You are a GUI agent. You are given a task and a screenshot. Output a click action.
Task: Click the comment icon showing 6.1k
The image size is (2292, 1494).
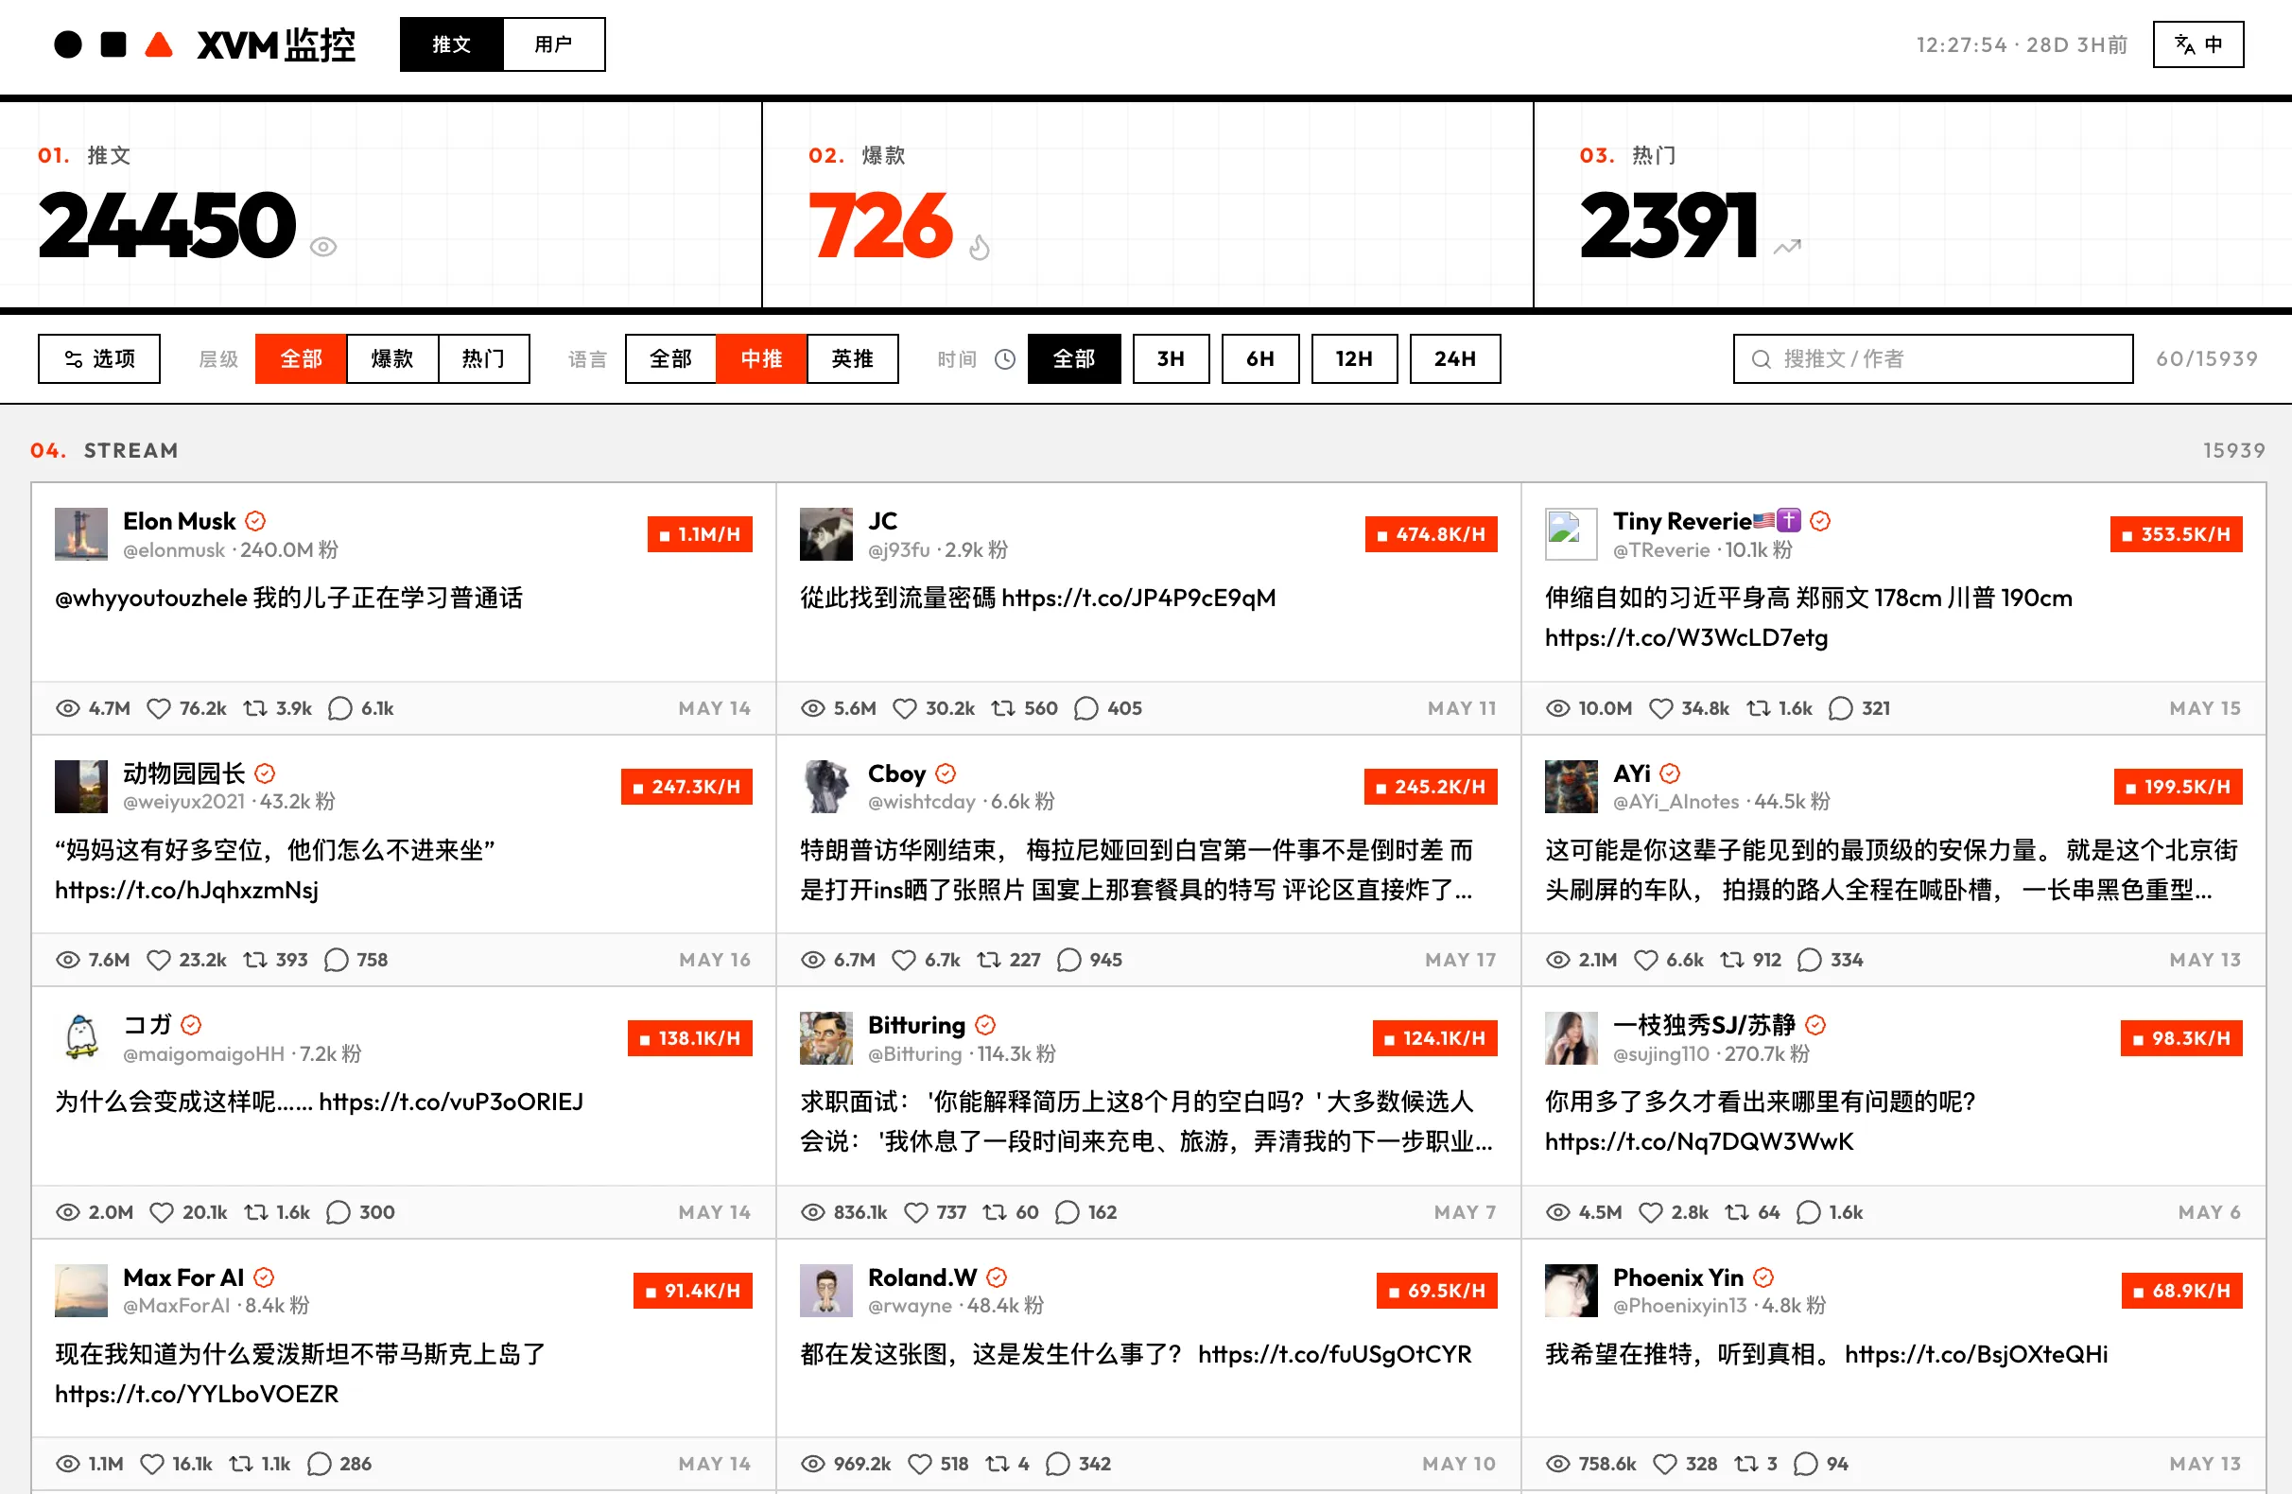[340, 709]
